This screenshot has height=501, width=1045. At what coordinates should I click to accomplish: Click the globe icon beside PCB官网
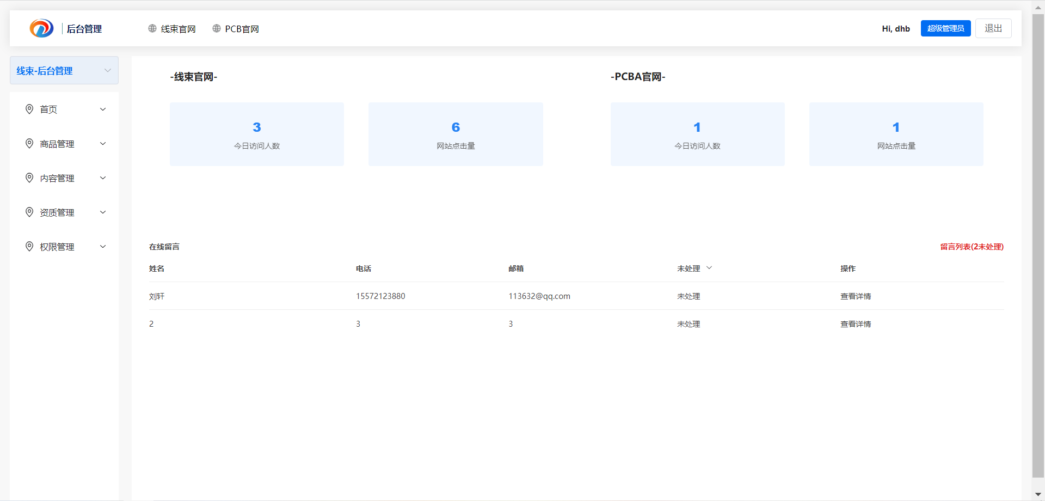[217, 28]
